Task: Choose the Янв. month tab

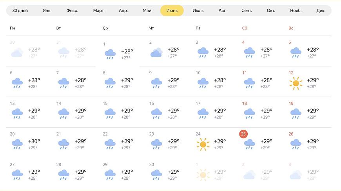Action: [x=47, y=11]
